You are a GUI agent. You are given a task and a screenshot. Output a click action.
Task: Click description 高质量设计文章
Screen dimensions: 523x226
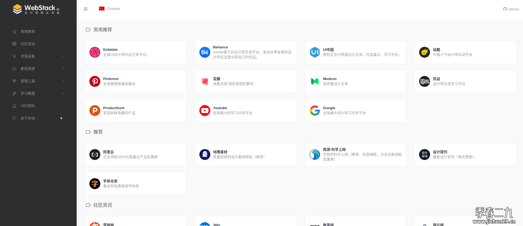(x=335, y=84)
